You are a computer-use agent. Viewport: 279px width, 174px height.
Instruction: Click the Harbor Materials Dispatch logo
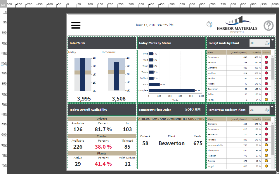(237, 25)
